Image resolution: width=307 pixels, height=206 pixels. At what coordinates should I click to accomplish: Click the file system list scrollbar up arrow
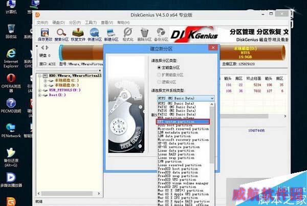(212, 104)
